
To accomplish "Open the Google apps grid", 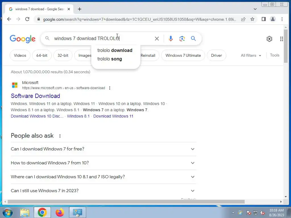I will point(282,39).
